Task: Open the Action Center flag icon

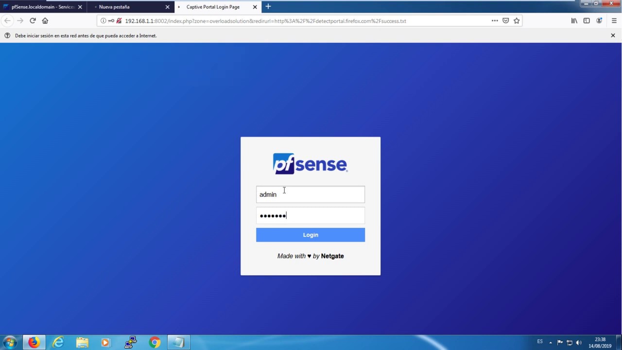Action: [560, 342]
